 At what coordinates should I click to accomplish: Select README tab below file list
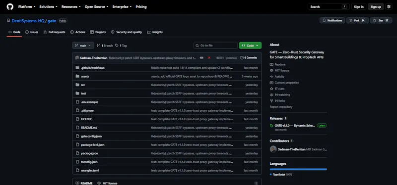point(84,183)
